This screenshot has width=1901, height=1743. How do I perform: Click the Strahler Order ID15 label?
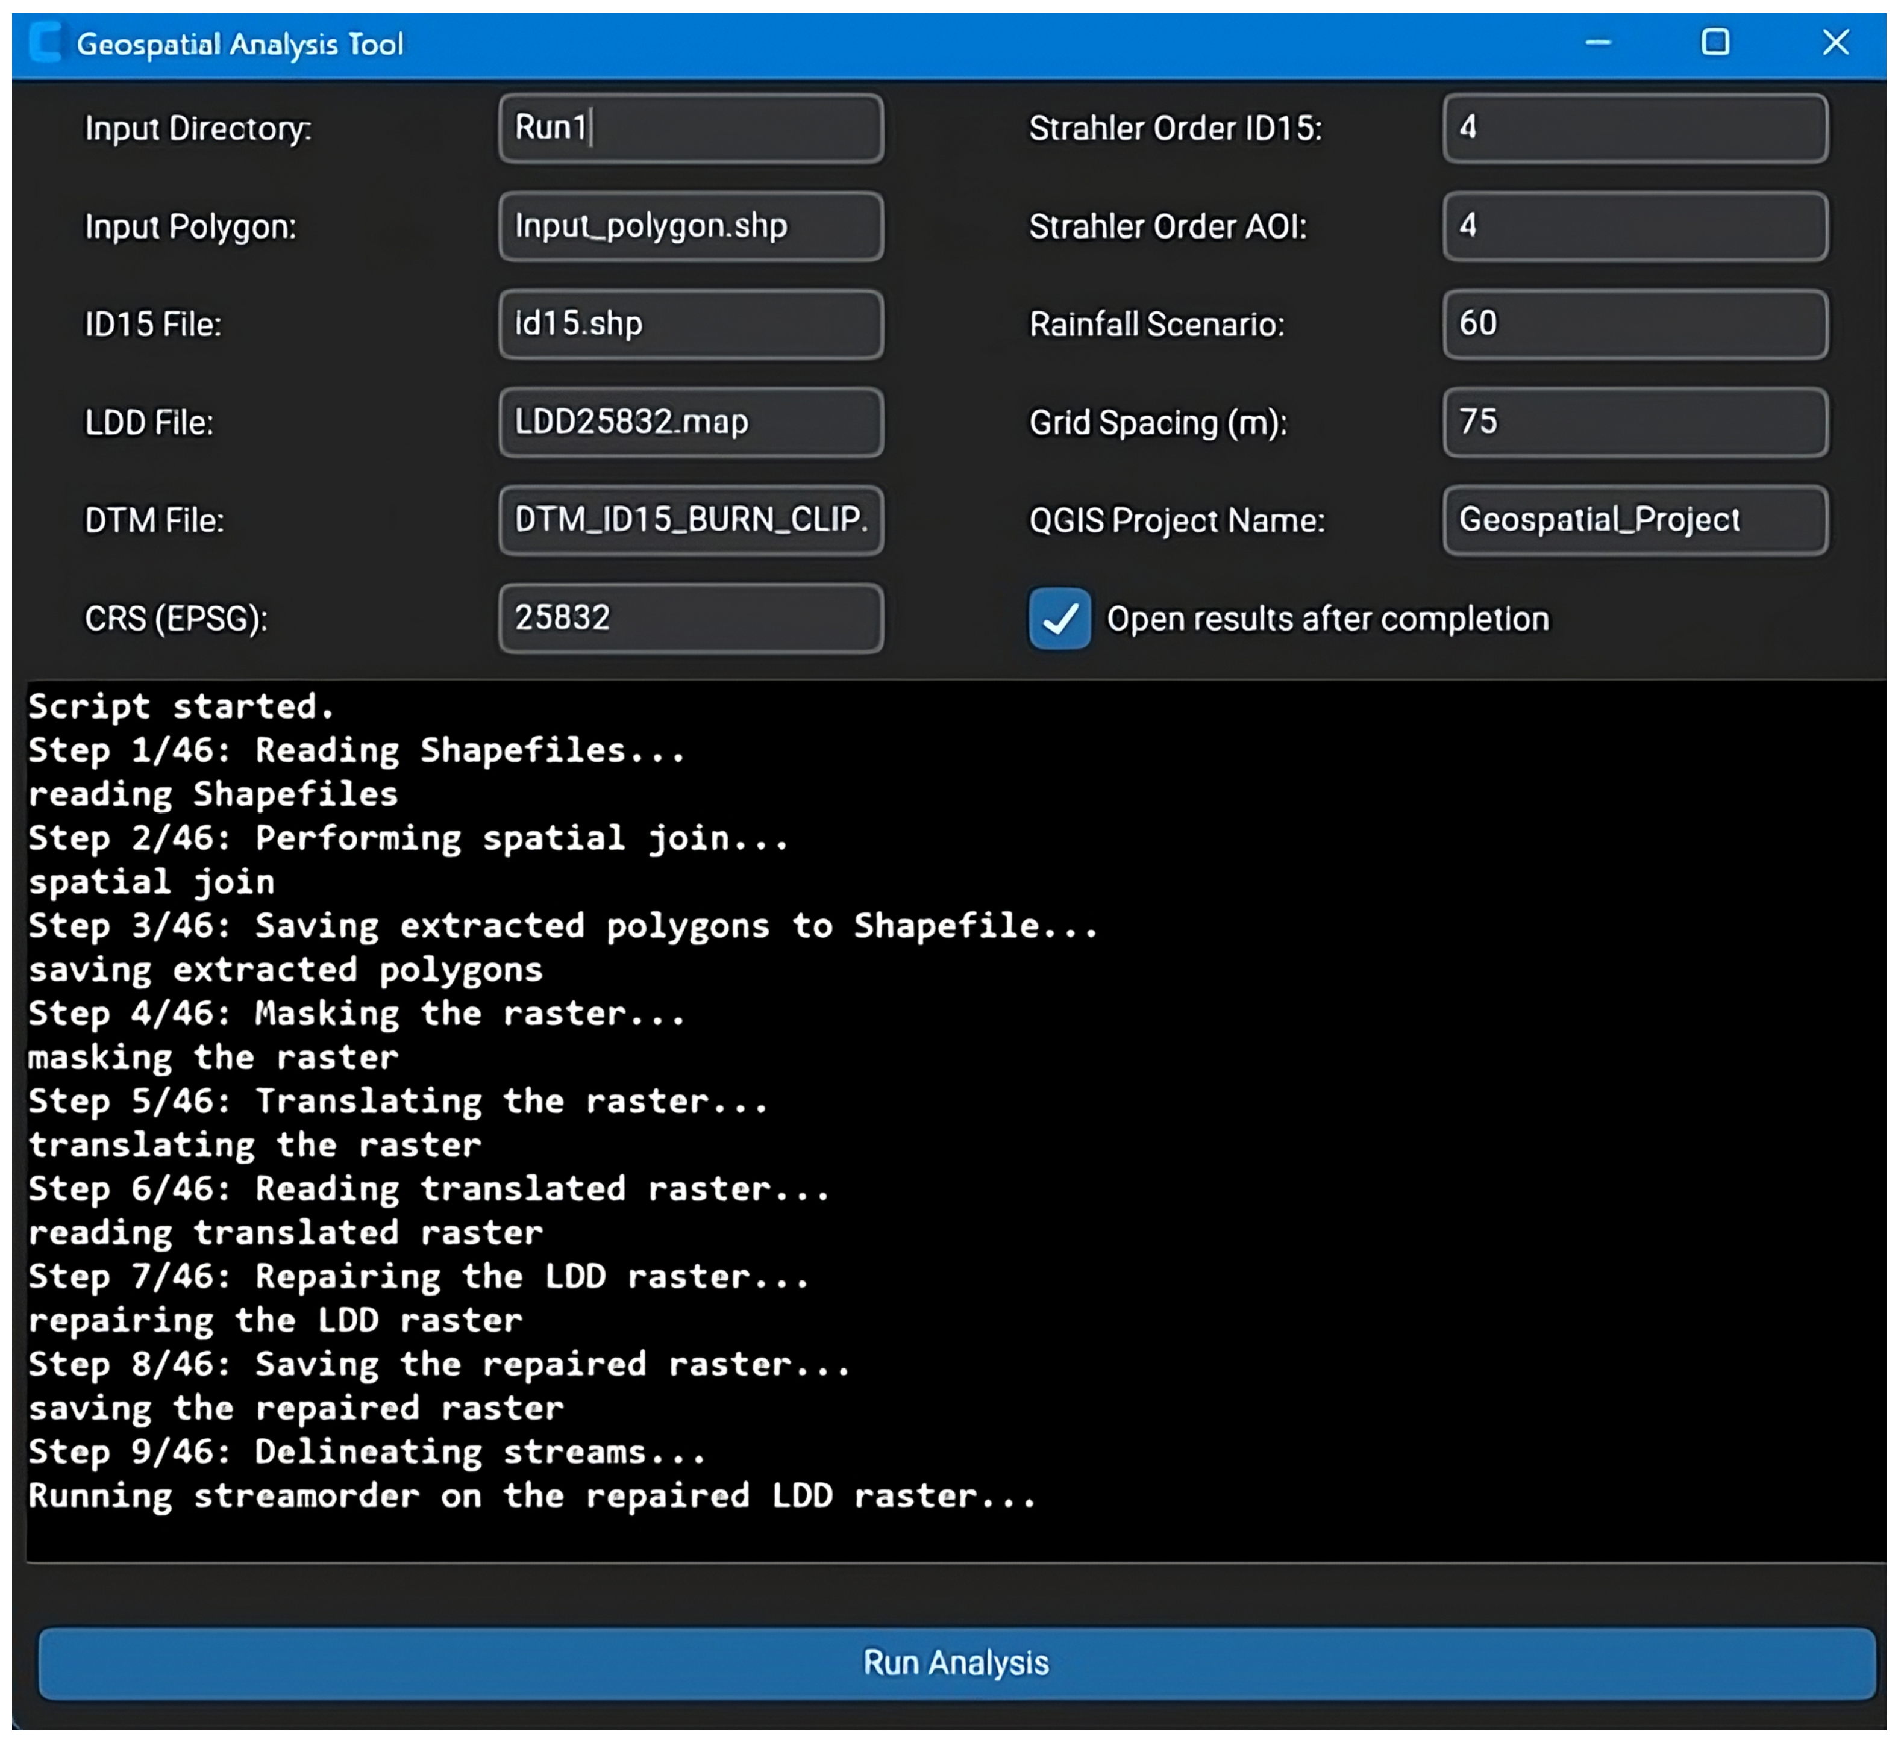pyautogui.click(x=1176, y=129)
